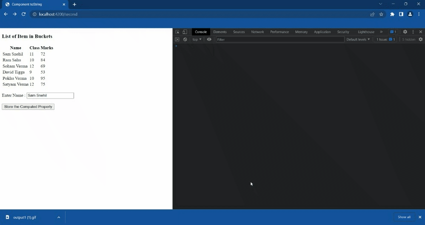Open the Memory tab
The width and height of the screenshot is (425, 225).
click(301, 32)
